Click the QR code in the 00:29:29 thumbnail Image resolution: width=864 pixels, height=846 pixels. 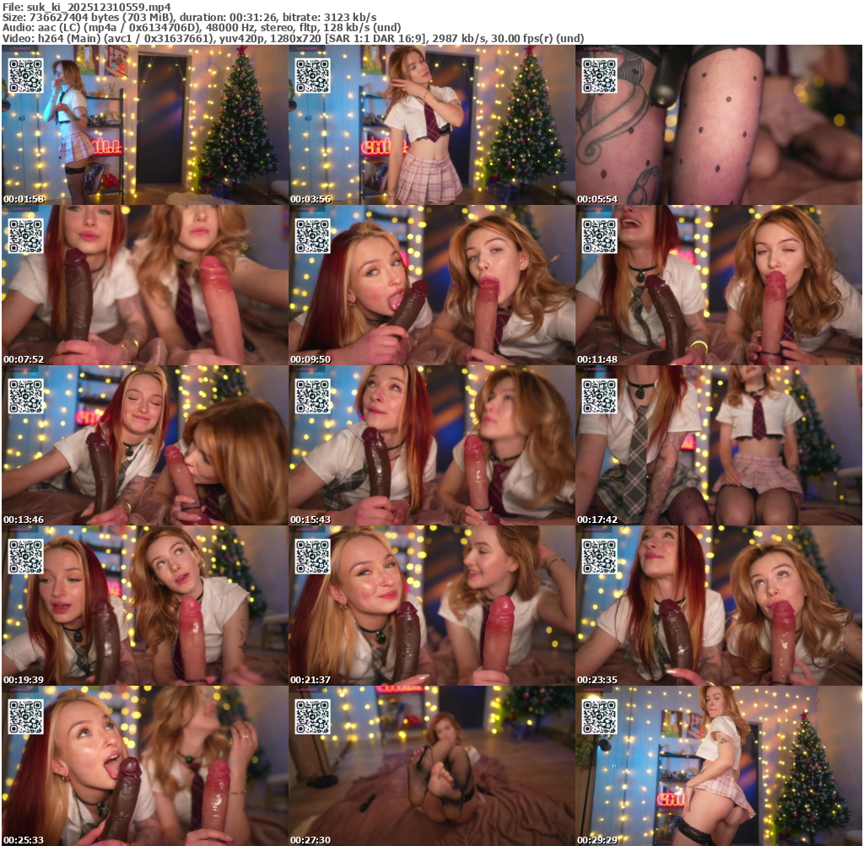[600, 717]
